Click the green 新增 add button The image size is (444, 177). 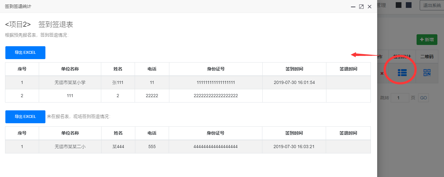point(427,40)
